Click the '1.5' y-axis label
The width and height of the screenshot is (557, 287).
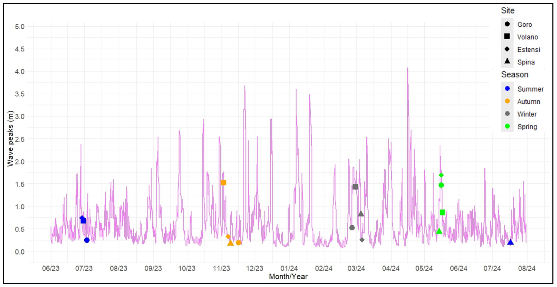coord(20,184)
